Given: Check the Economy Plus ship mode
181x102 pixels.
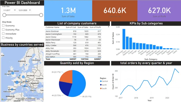Looking at the screenshot, I should pos(3,29).
